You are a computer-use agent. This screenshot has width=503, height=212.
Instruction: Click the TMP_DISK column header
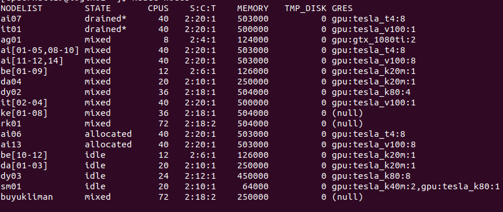(306, 9)
